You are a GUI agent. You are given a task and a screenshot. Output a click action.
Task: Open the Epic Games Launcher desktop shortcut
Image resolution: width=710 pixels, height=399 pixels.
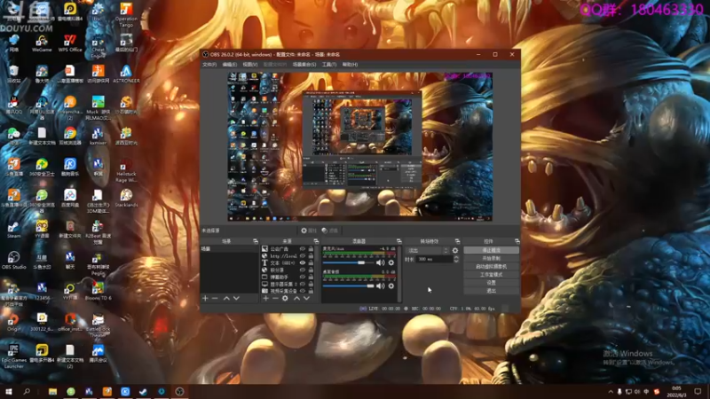coord(13,356)
